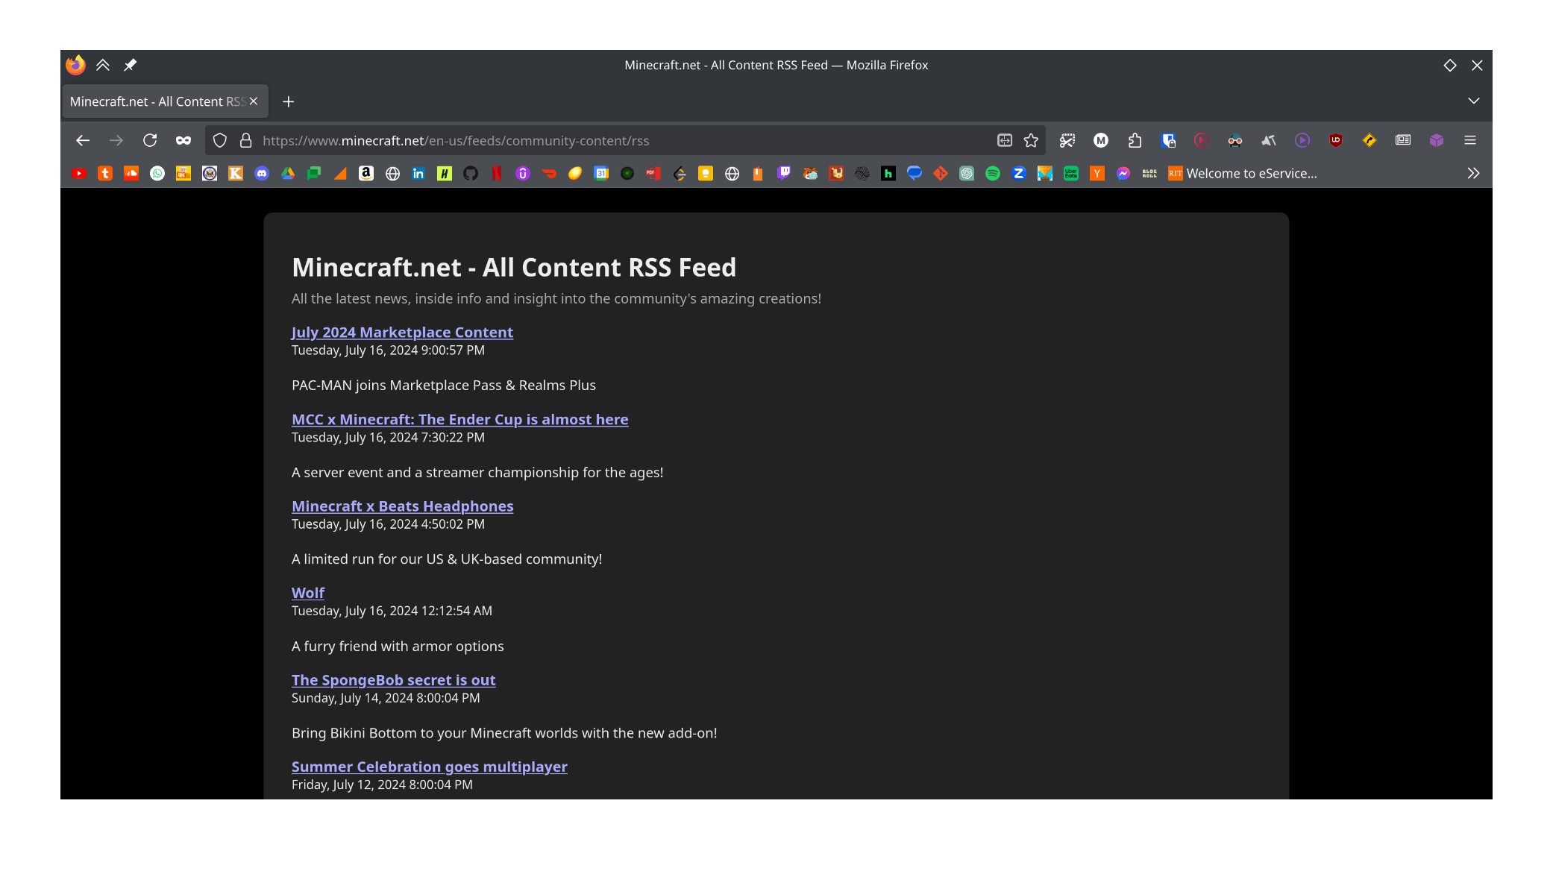Viewport: 1553px width, 871px height.
Task: Open July 2024 Marketplace Content link
Action: pyautogui.click(x=402, y=333)
